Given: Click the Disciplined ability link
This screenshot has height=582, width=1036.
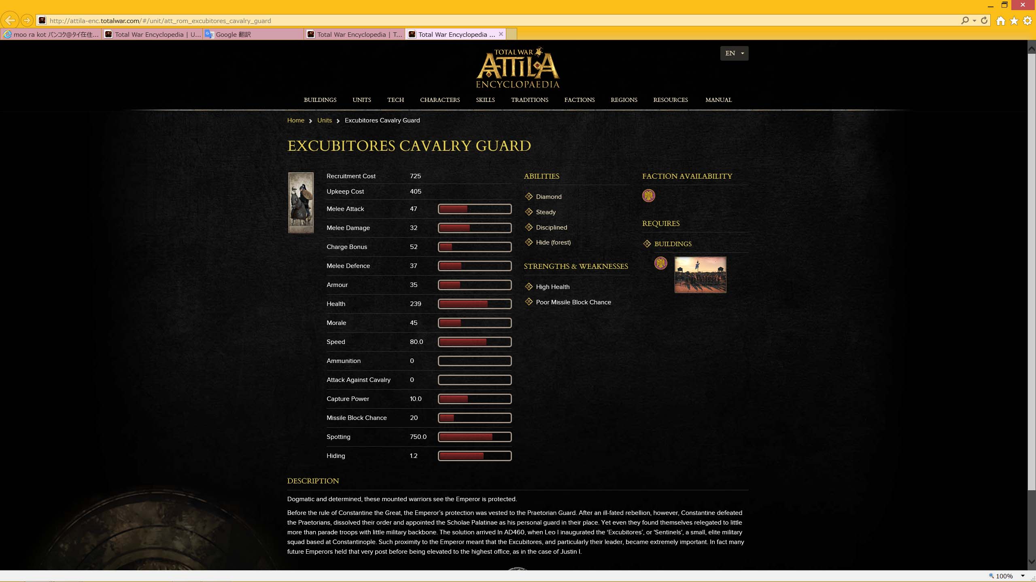Looking at the screenshot, I should [x=551, y=228].
